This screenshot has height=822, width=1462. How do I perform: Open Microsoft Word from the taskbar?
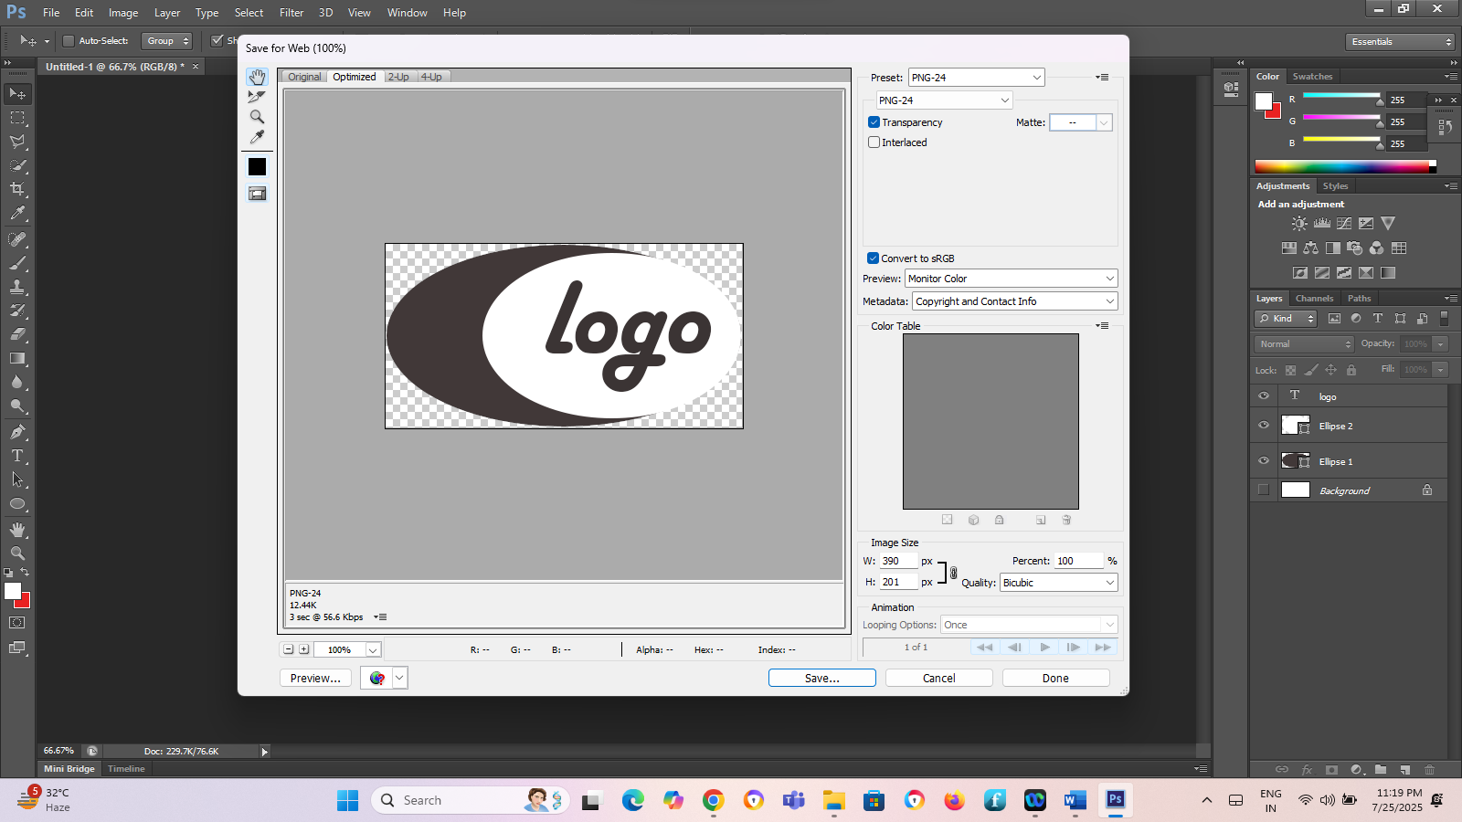click(1075, 801)
